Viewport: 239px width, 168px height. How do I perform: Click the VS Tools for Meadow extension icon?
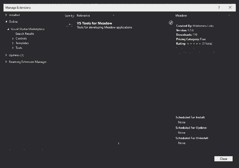point(70,25)
